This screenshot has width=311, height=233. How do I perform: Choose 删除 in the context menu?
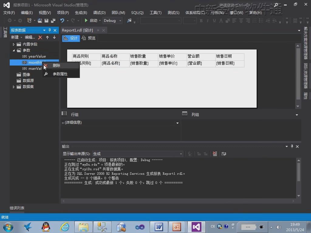point(61,66)
